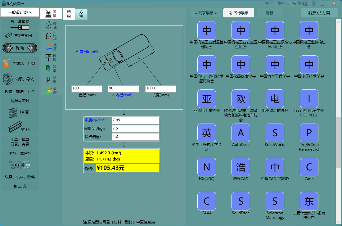Screen dimensions: 342x226
Task: Open 关于 in title bar
Action: click(269, 3)
